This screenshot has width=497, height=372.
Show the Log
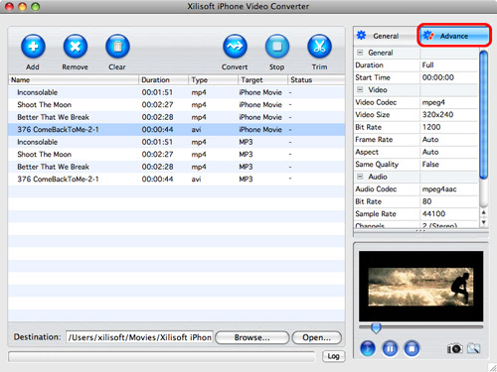point(333,356)
